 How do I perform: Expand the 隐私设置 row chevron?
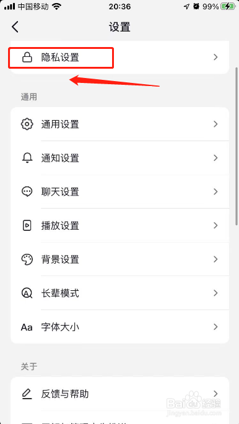pyautogui.click(x=215, y=57)
